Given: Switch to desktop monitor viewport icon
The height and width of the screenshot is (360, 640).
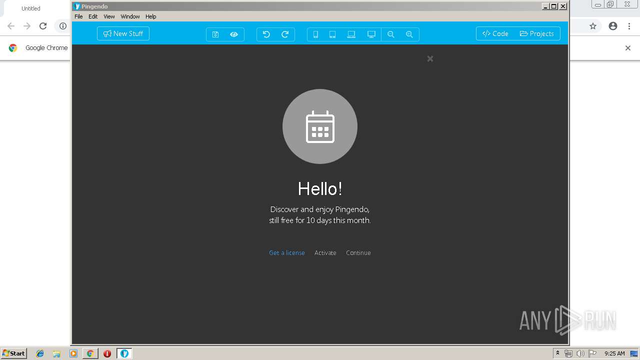Looking at the screenshot, I should click(371, 34).
